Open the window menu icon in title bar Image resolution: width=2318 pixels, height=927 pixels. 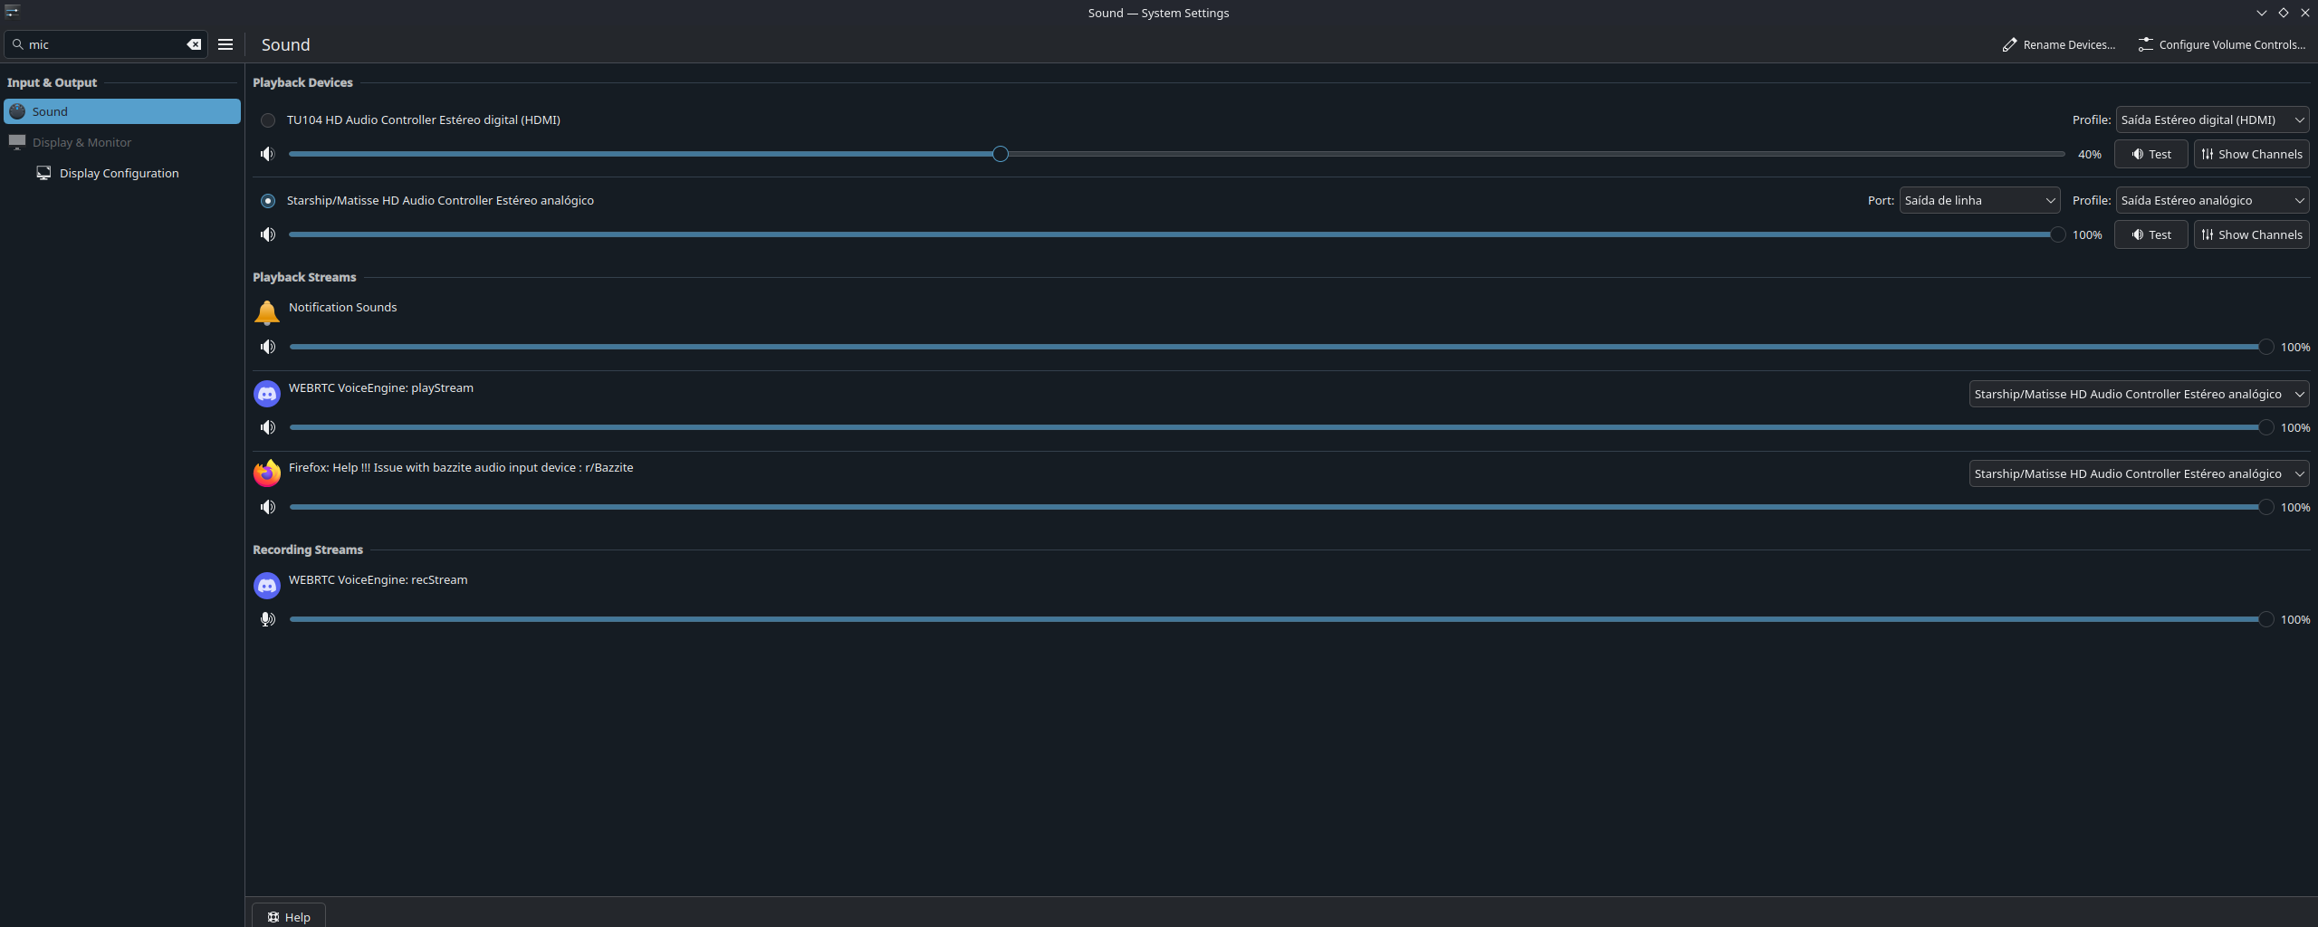[x=12, y=12]
